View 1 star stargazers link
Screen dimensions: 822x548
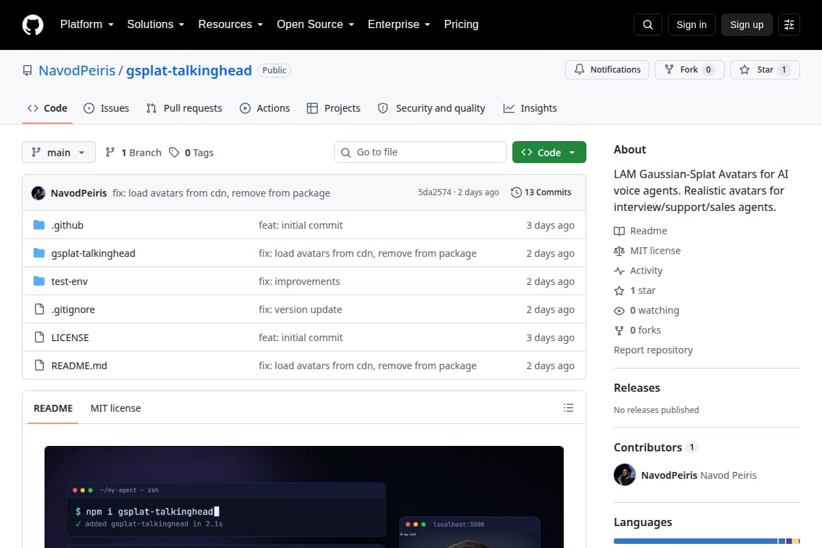635,290
